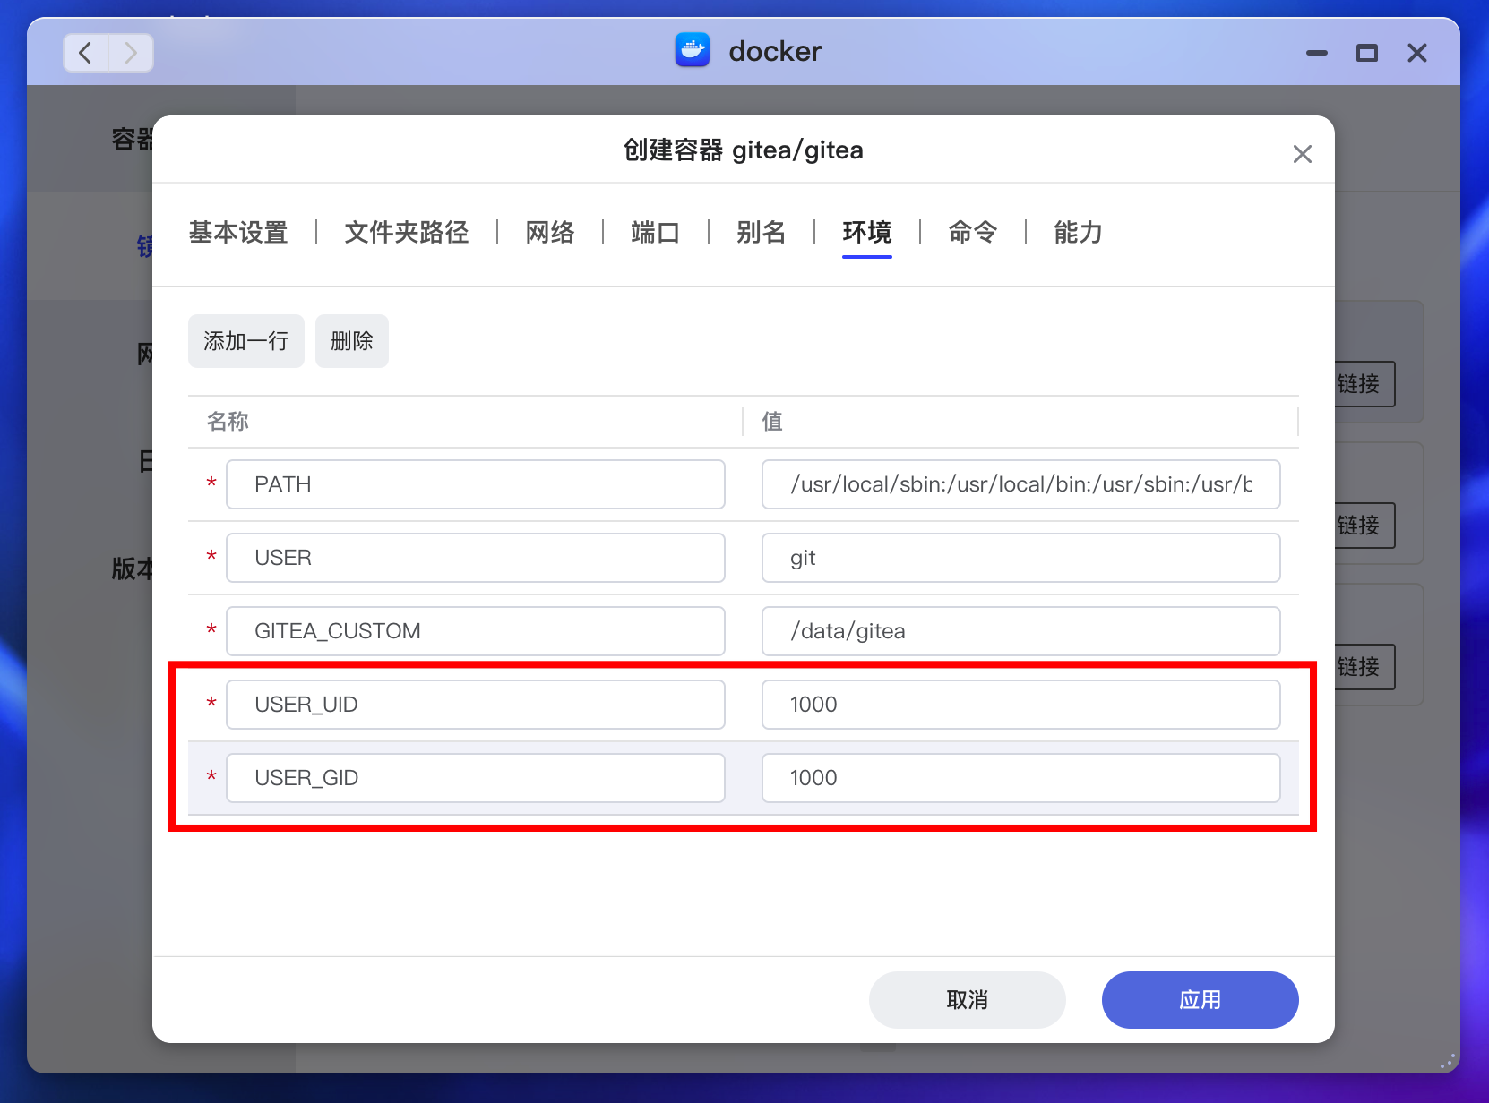Minimize the docker window

pyautogui.click(x=1317, y=53)
